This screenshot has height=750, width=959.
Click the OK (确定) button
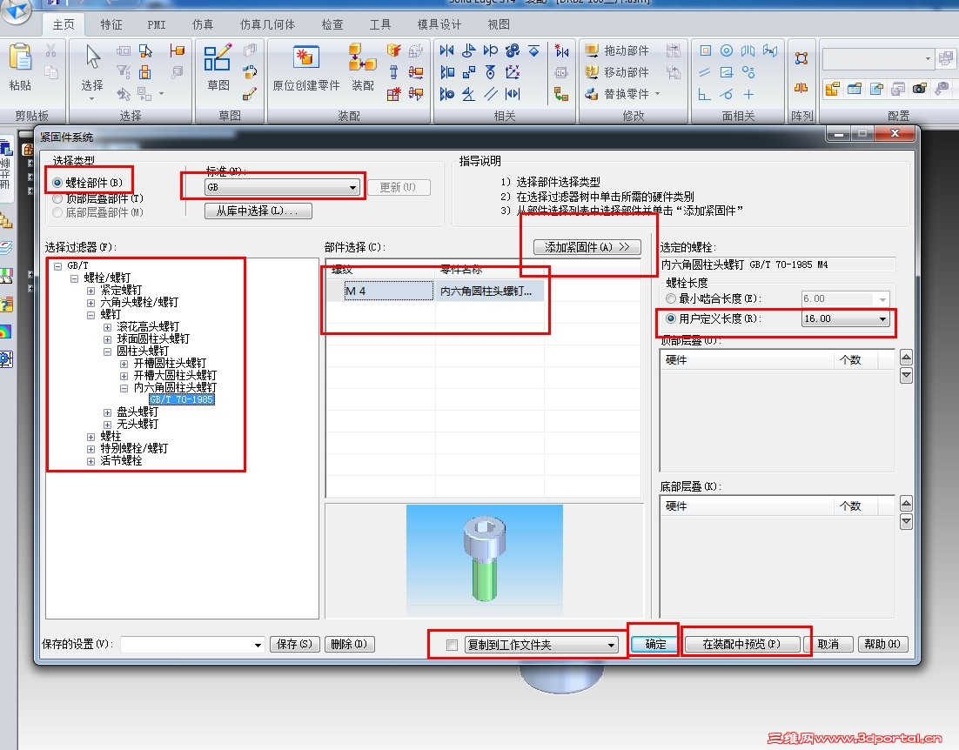click(654, 644)
